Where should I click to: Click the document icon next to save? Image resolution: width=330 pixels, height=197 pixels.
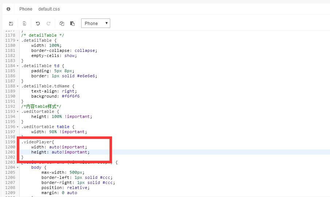point(24,24)
